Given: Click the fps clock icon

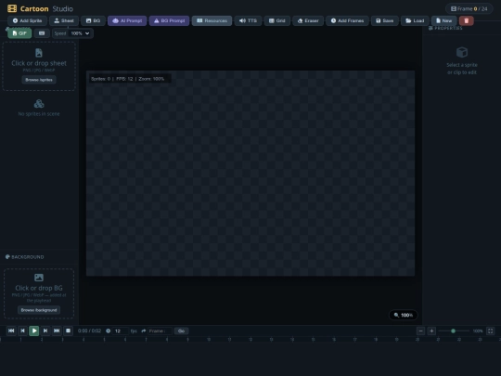Looking at the screenshot, I should 108,331.
